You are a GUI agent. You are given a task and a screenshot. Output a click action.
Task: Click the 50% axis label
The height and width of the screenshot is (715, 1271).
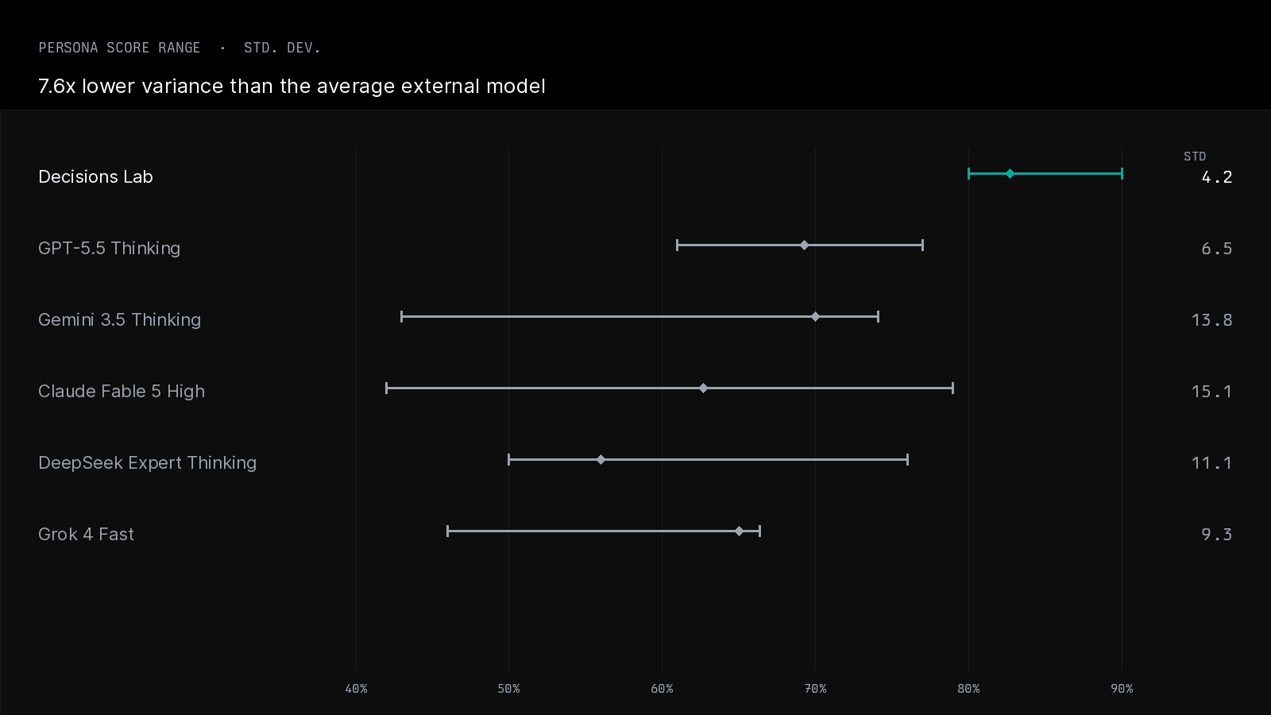(508, 689)
